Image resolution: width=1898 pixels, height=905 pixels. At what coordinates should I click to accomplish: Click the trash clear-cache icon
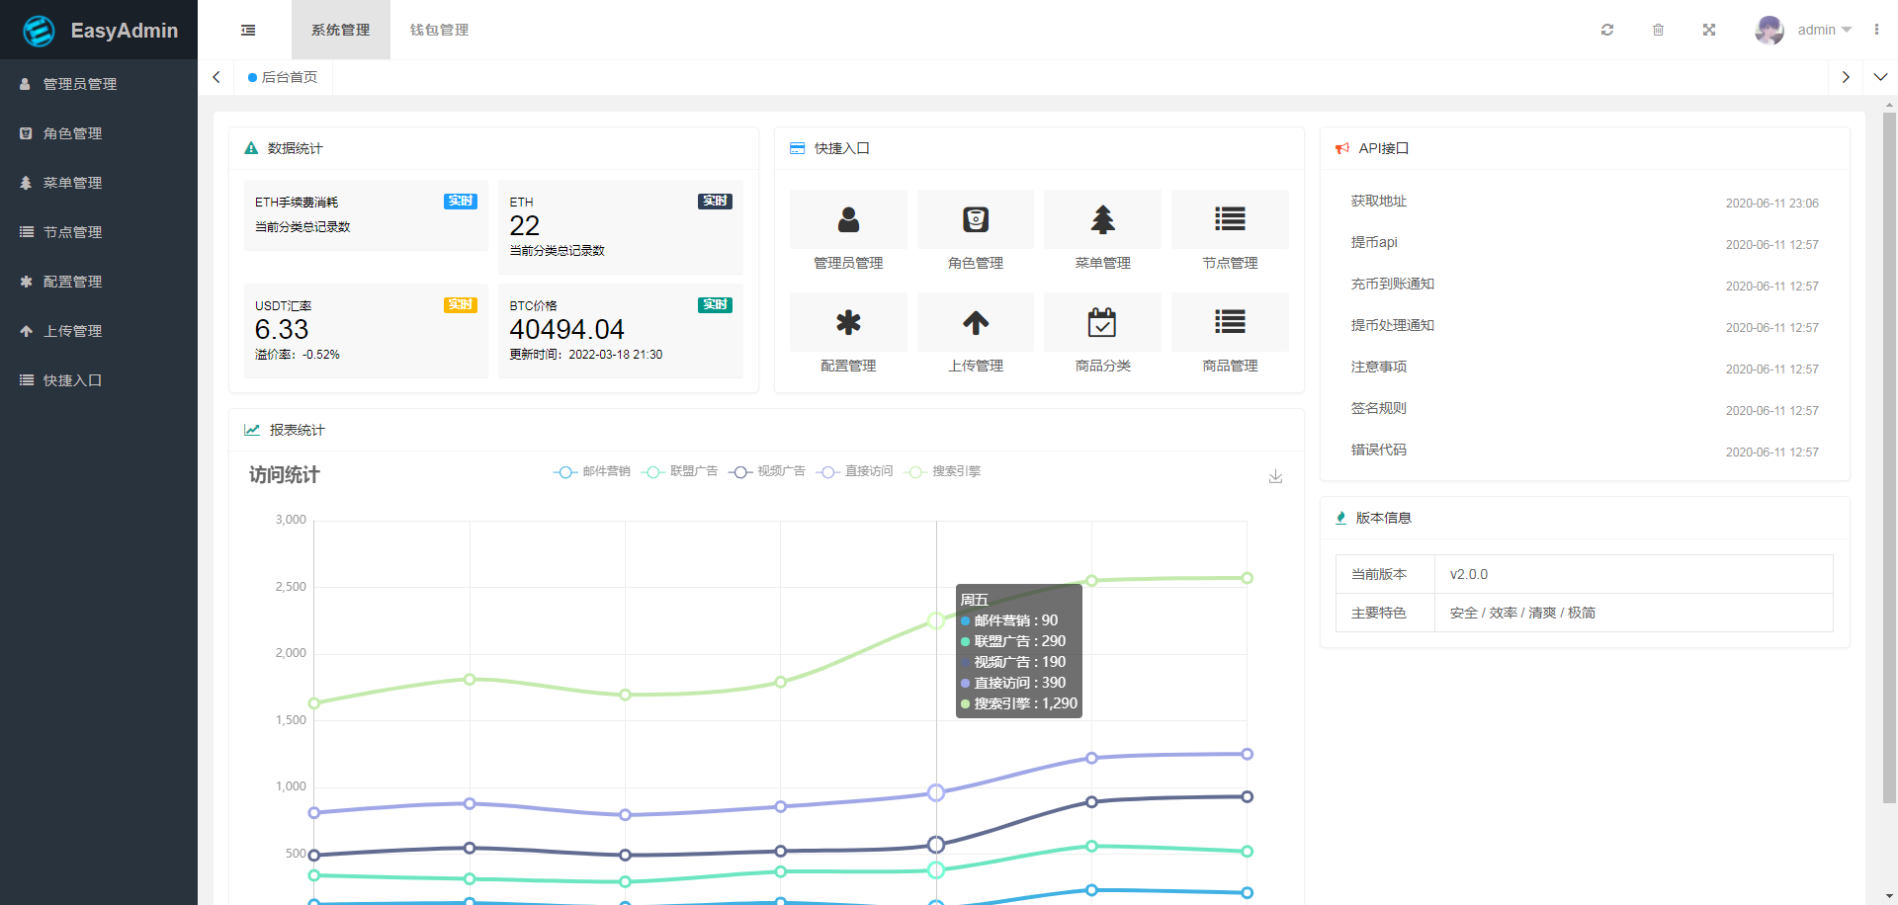click(x=1658, y=30)
